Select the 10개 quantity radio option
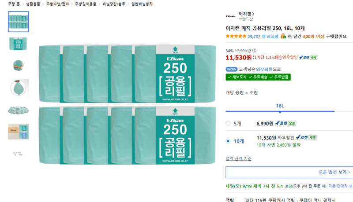Image resolution: width=353 pixels, height=202 pixels. pyautogui.click(x=228, y=141)
